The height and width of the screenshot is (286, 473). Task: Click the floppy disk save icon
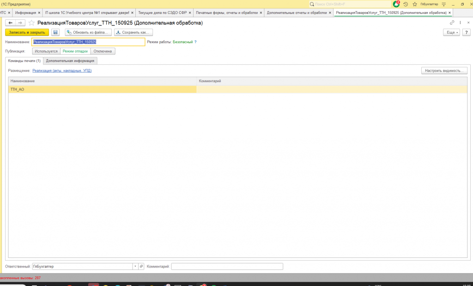pyautogui.click(x=55, y=32)
